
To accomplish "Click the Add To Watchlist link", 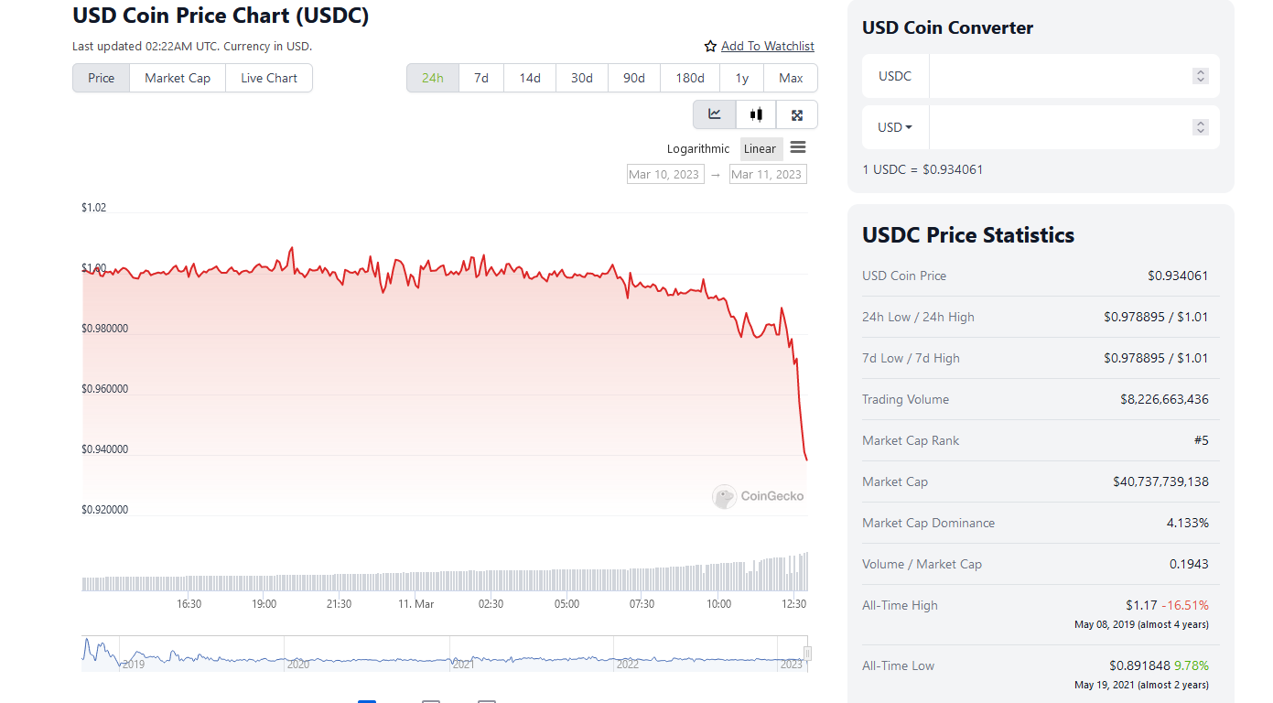I will click(x=767, y=47).
